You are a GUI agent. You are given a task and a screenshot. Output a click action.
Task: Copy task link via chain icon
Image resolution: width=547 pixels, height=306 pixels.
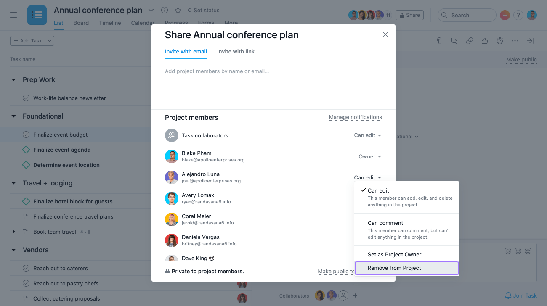(x=470, y=41)
